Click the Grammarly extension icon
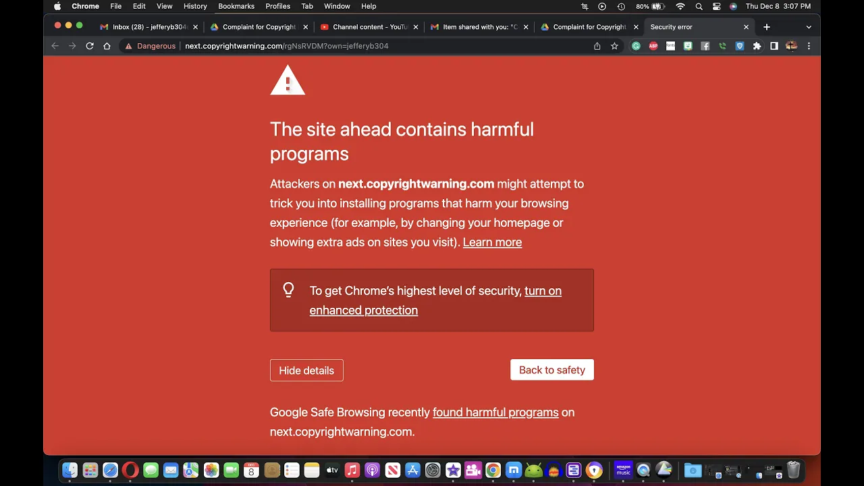The height and width of the screenshot is (486, 864). [x=636, y=46]
